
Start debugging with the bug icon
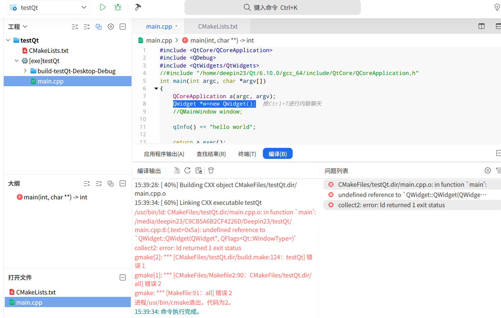118,7
